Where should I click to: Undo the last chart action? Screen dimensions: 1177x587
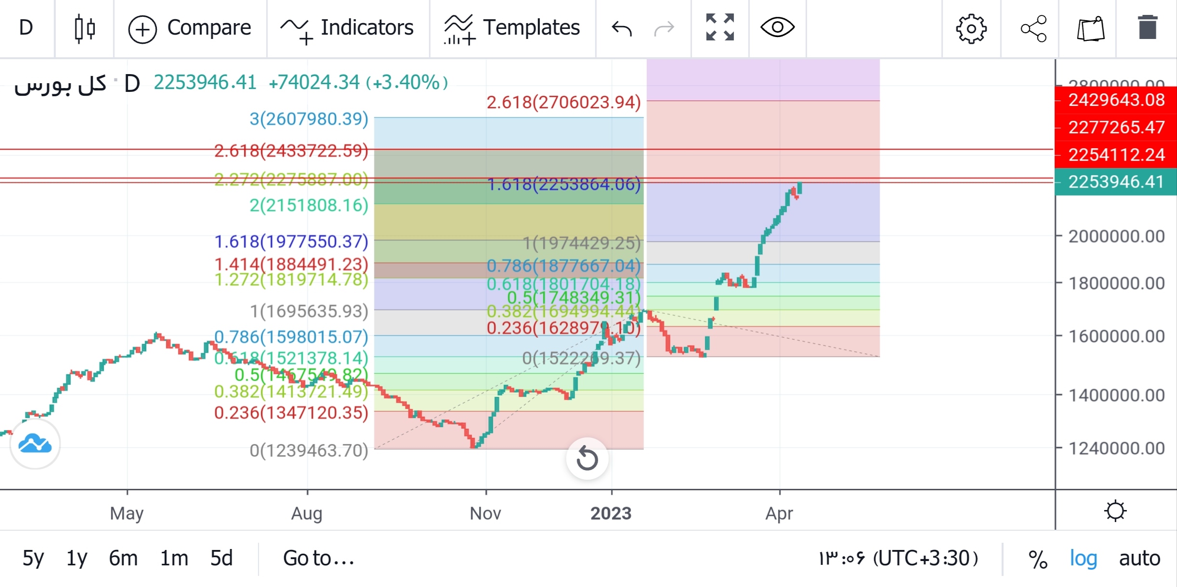[621, 28]
